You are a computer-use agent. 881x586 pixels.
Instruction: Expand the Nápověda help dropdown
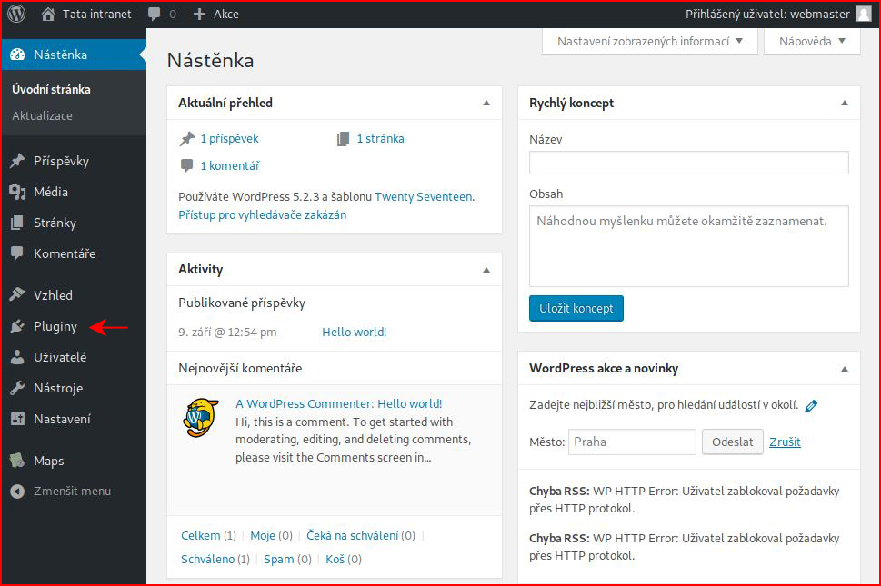tap(812, 41)
